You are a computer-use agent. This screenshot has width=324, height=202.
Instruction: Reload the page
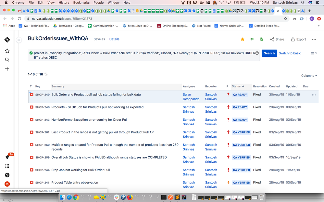pyautogui.click(x=19, y=18)
